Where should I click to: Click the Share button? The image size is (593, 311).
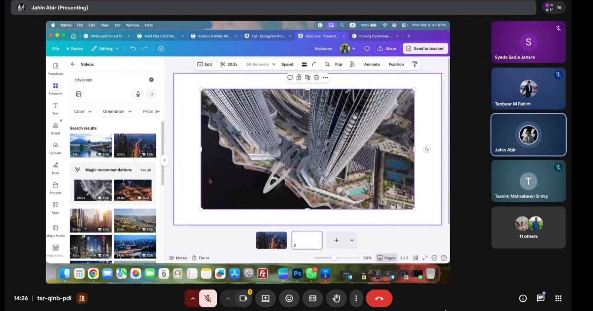387,49
